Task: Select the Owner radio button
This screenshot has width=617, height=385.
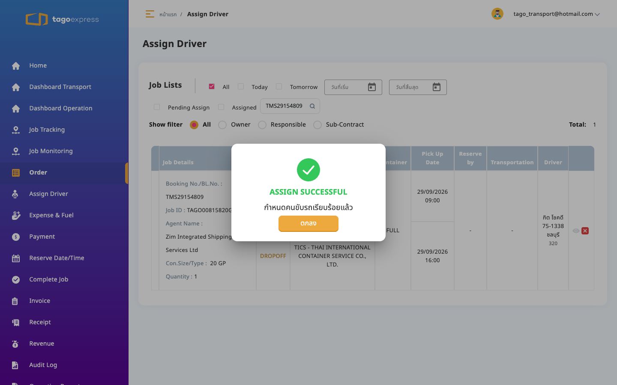Action: coord(222,124)
